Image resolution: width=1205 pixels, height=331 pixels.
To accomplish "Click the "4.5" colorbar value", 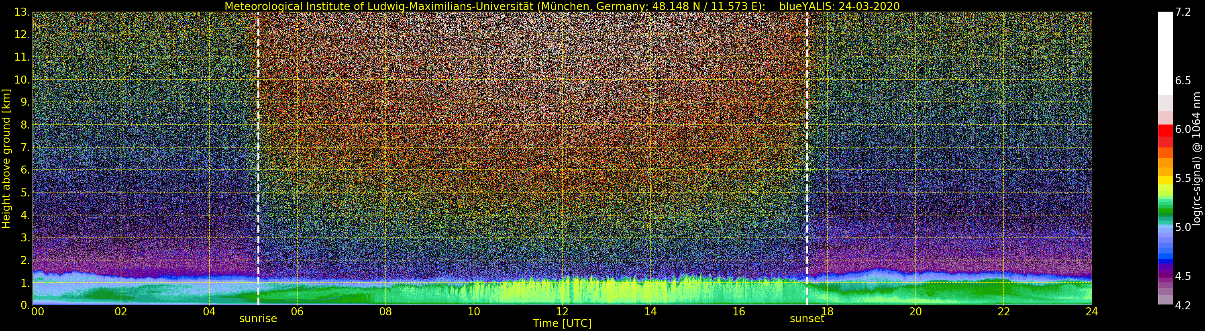I will [1183, 276].
